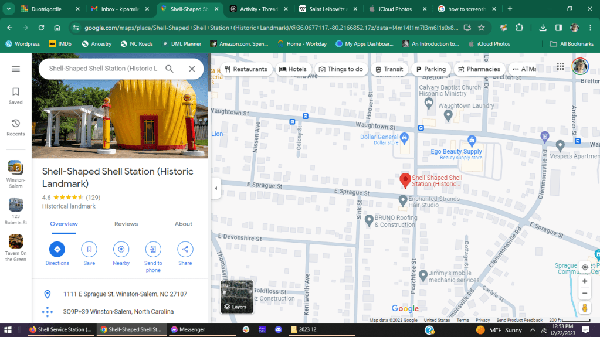Switch to the Reviews tab
Image resolution: width=600 pixels, height=337 pixels.
tap(126, 224)
